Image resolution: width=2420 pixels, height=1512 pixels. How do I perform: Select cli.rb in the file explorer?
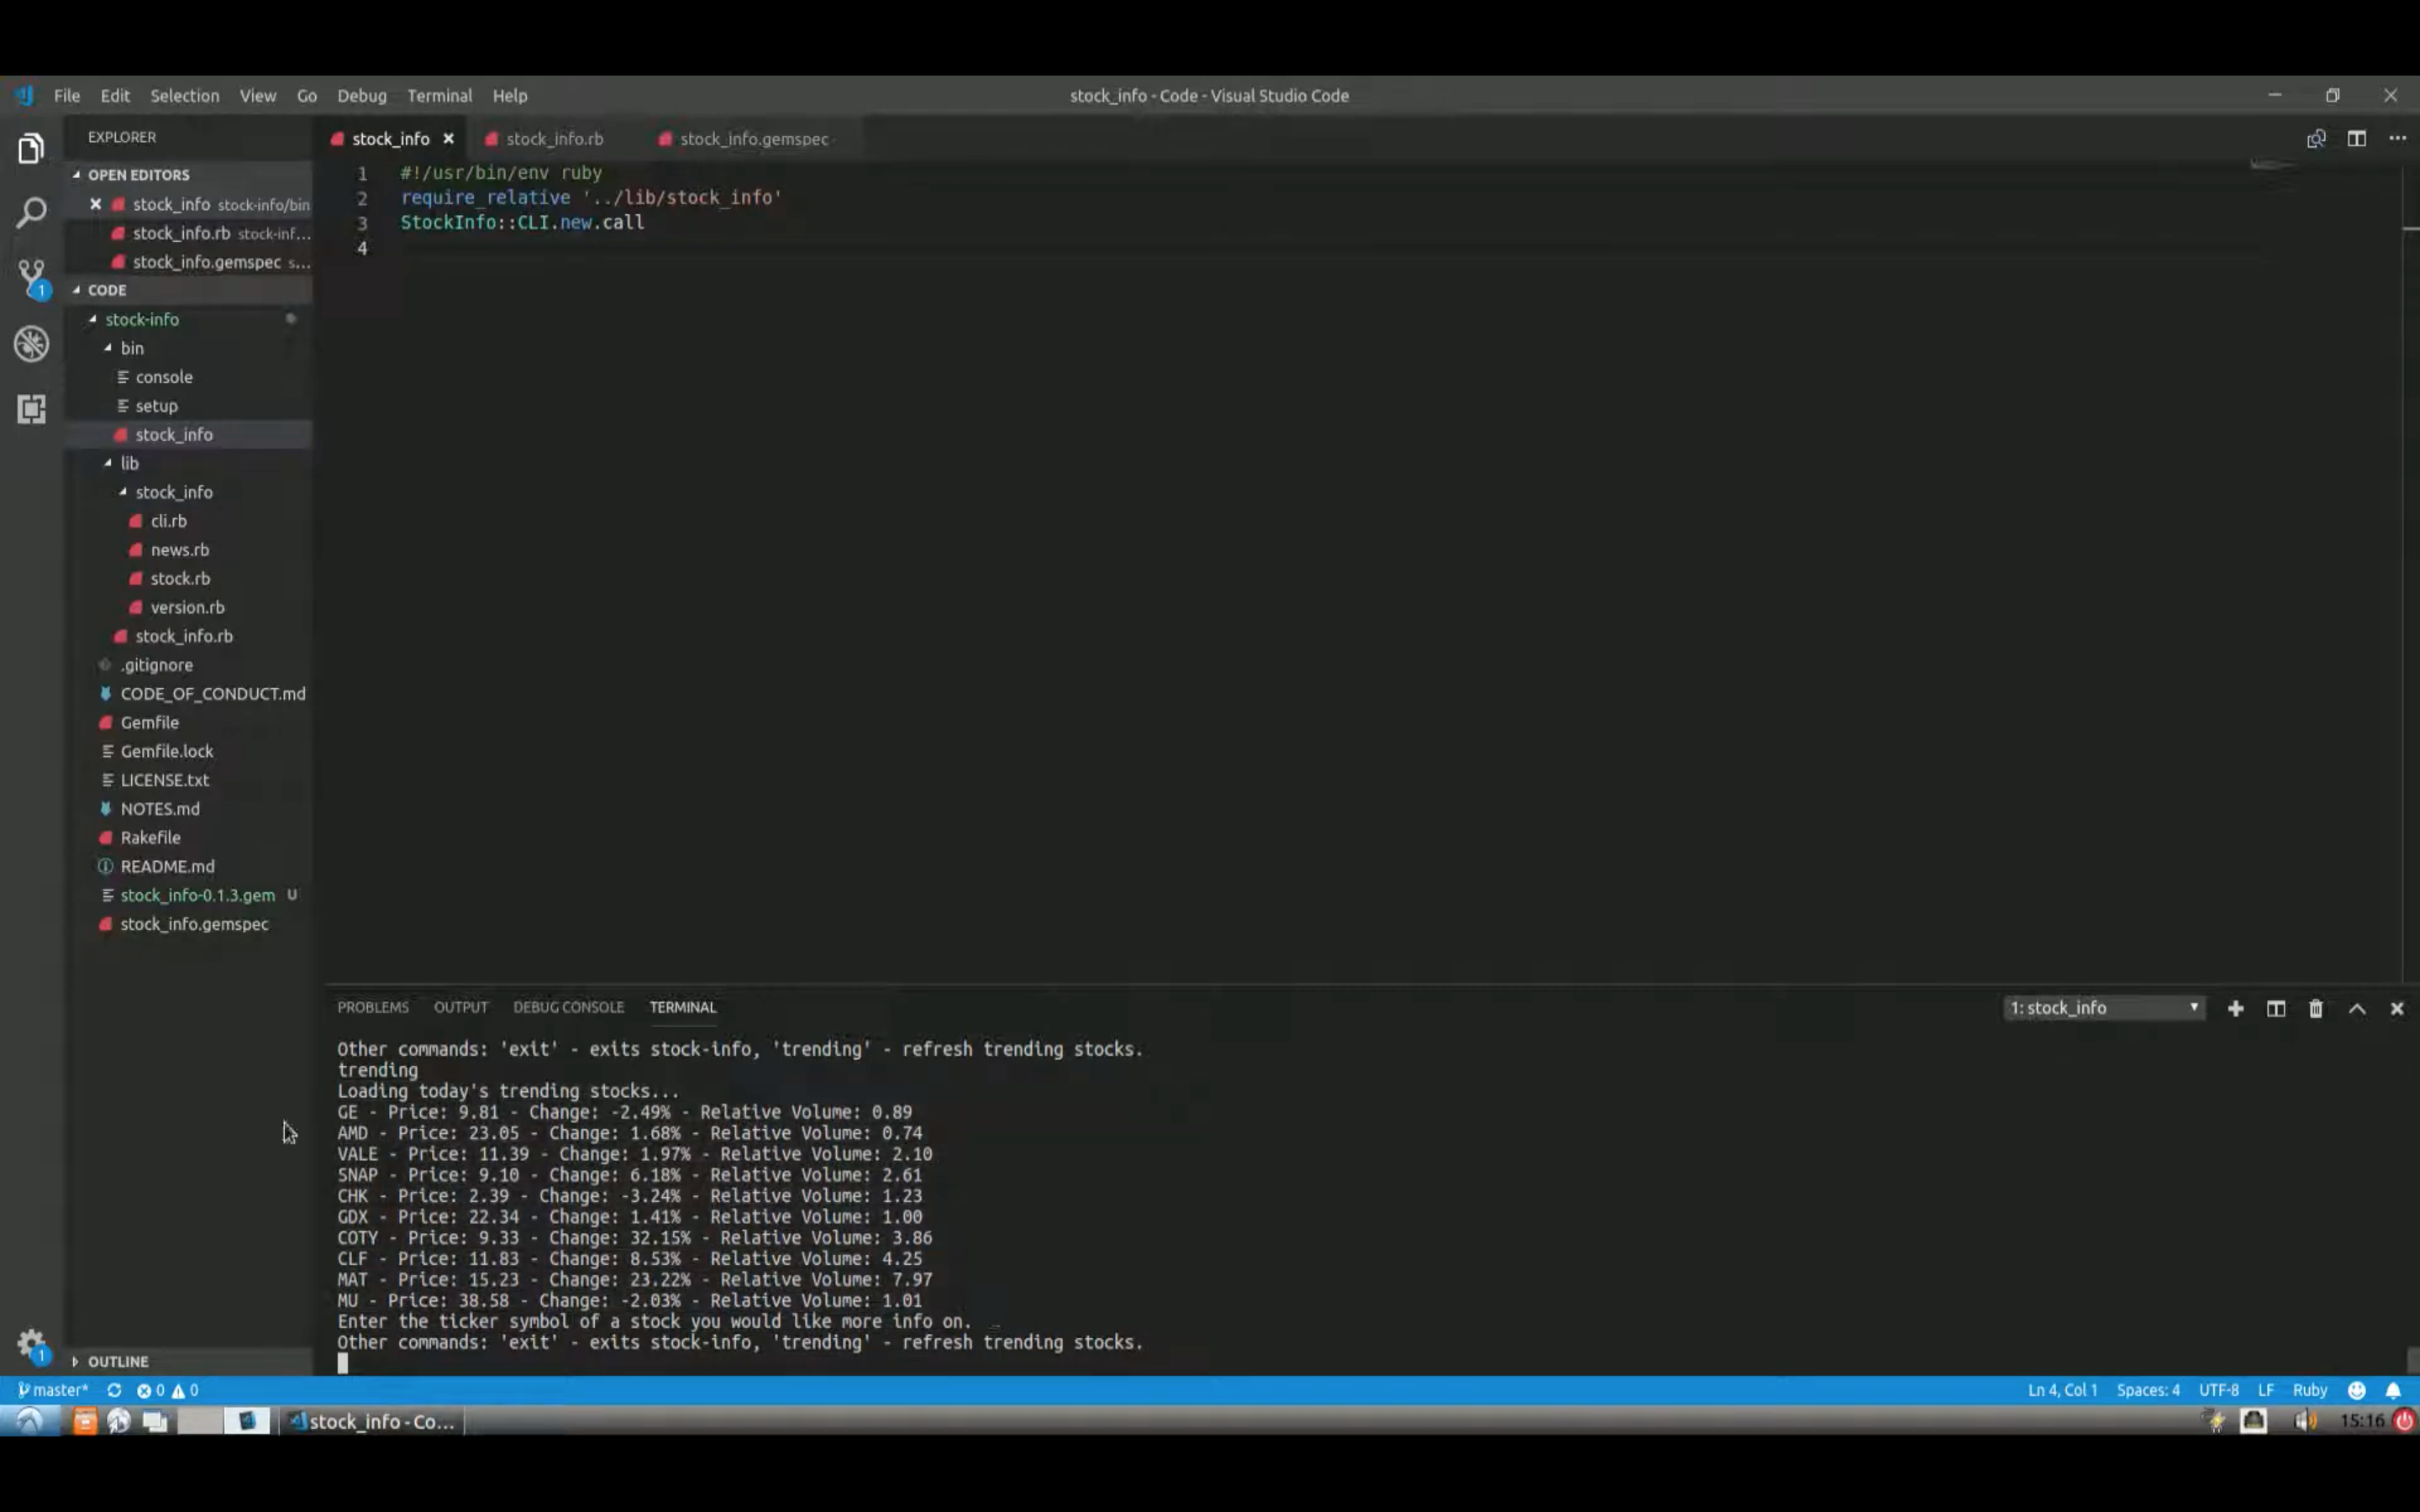170,520
